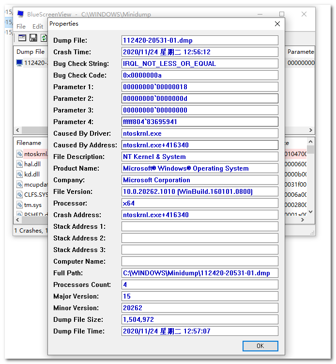Click the Save floppy disk toolbar icon
Viewport: 336px width, 364px height.
[33, 38]
